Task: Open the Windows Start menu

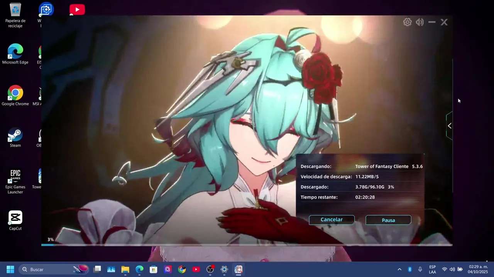Action: [10, 269]
